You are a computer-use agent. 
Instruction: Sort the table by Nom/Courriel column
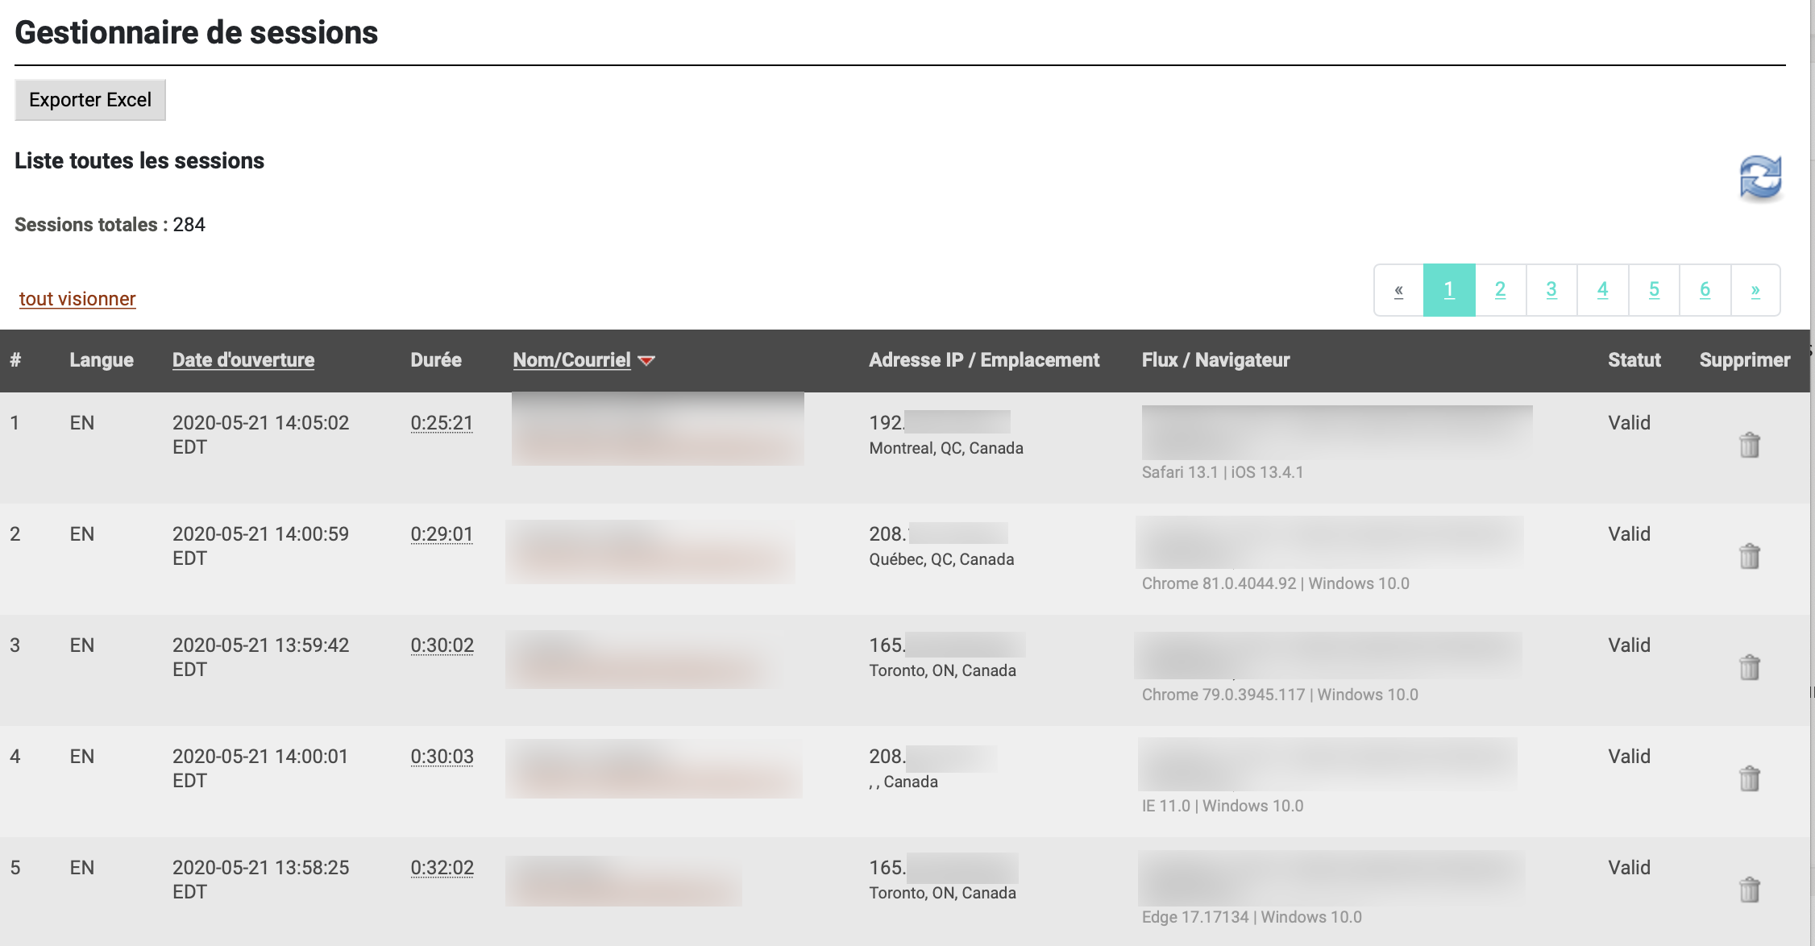pyautogui.click(x=572, y=360)
